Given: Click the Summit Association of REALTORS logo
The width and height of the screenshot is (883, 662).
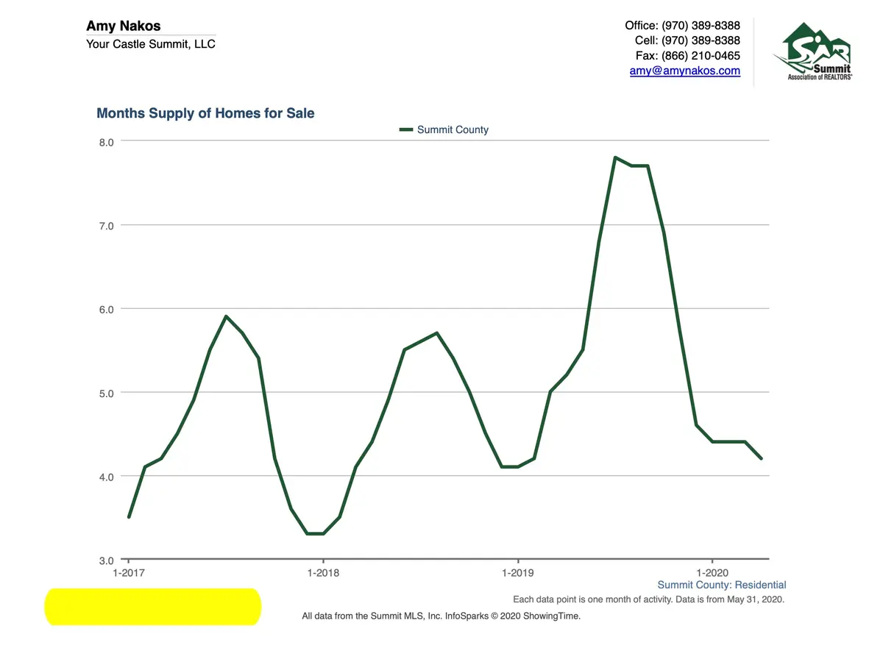Looking at the screenshot, I should pyautogui.click(x=812, y=51).
